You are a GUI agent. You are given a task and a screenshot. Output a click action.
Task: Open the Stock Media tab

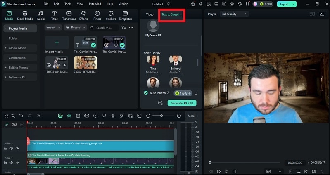pos(25,16)
